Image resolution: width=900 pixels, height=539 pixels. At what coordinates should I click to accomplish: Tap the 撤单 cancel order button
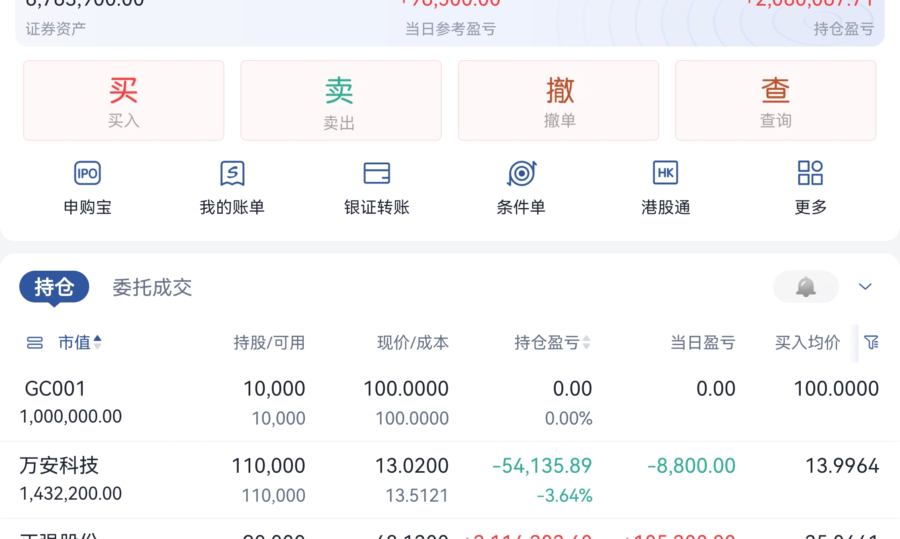[558, 100]
